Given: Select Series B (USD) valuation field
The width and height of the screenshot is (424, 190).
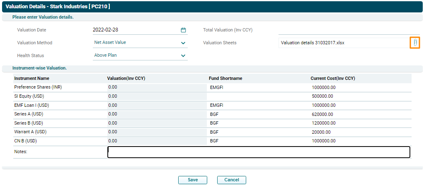Looking at the screenshot, I should 157,123.
